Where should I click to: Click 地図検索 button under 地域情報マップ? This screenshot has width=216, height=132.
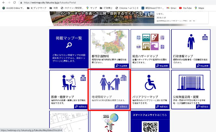point(122,107)
